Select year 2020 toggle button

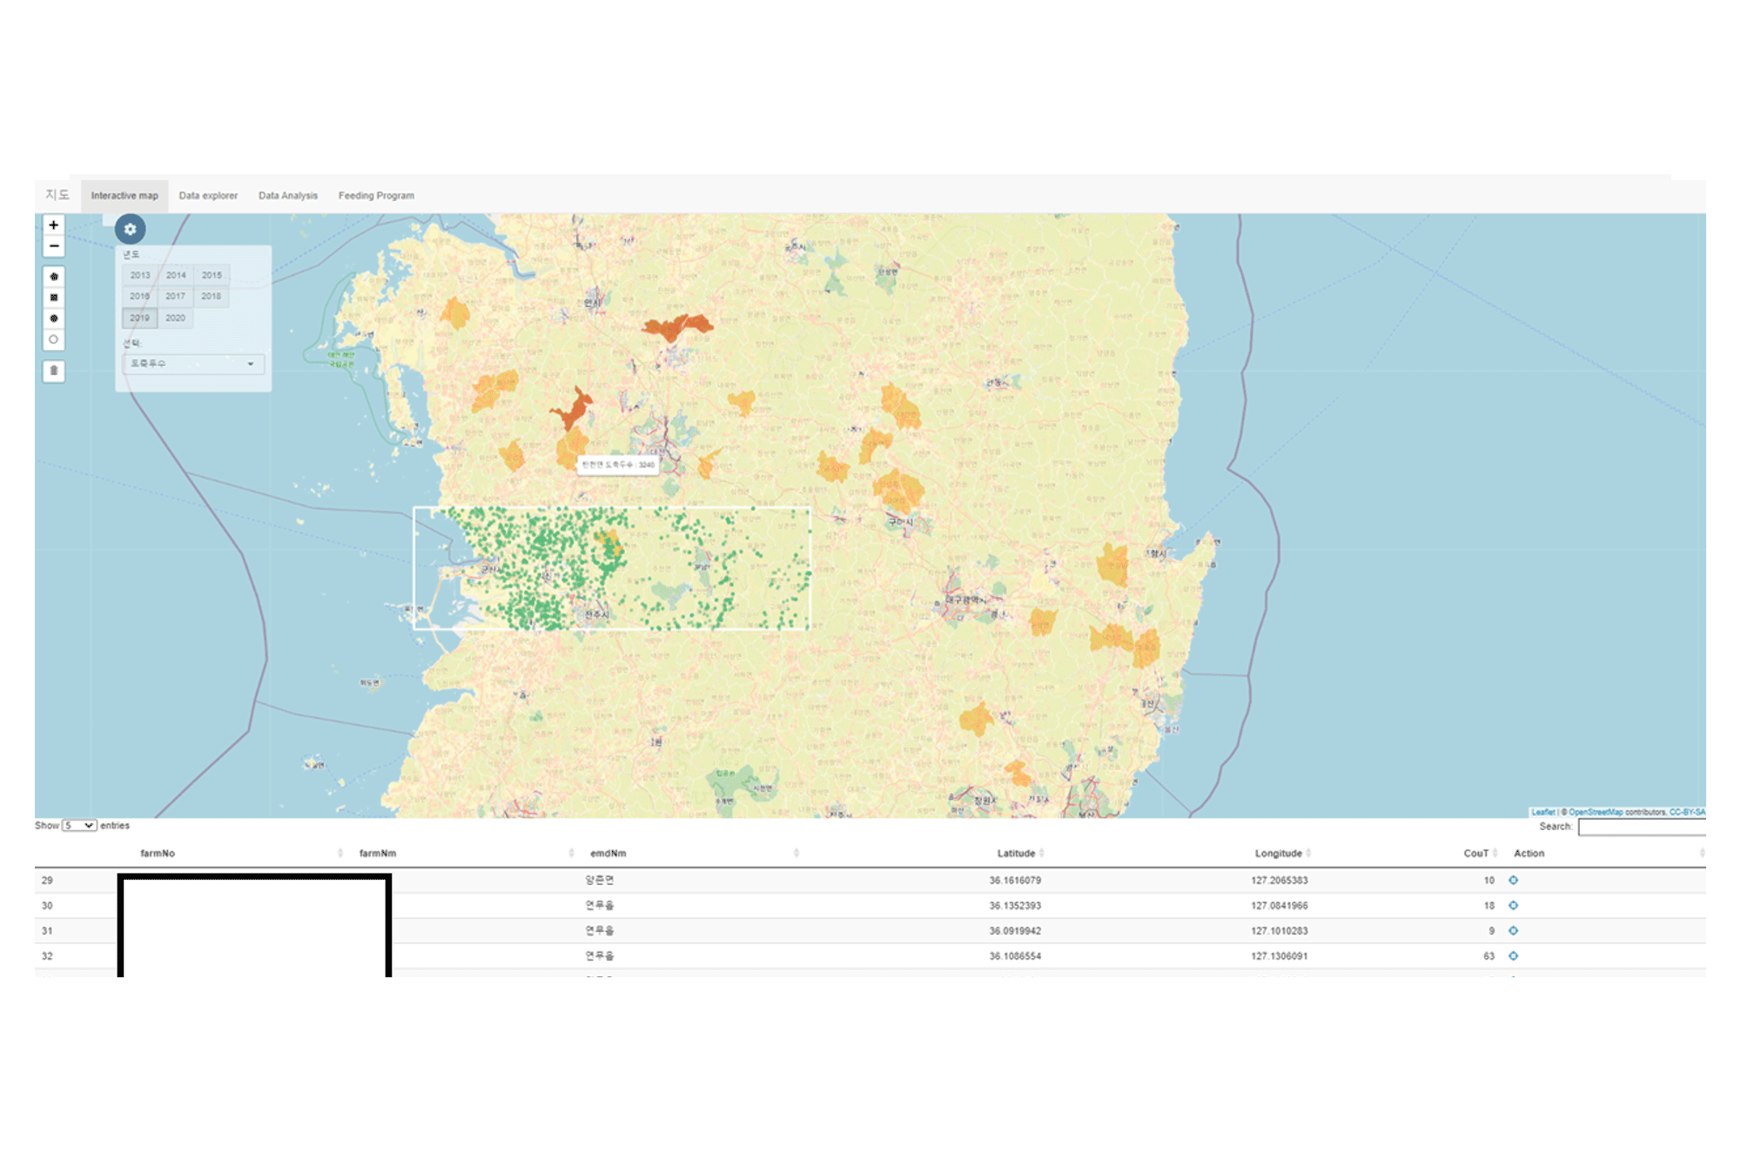(176, 318)
